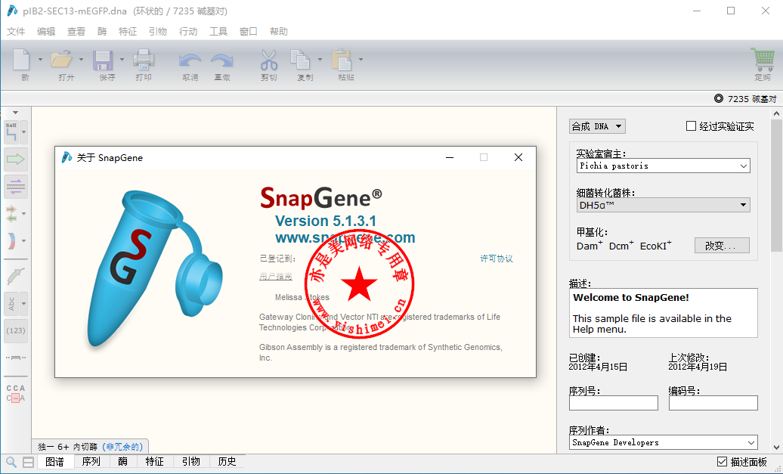Cut using the 剪切 scissors icon
This screenshot has height=474, width=783.
268,60
